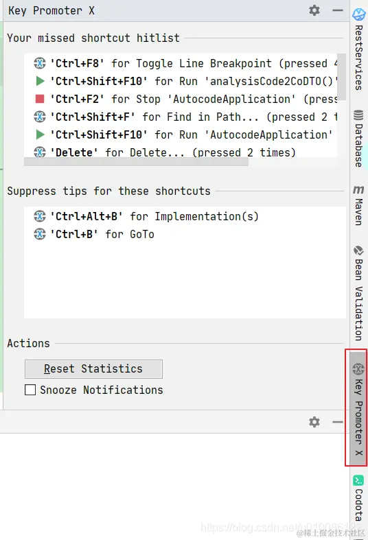368x540 pixels.
Task: Select 'Ctrl+B' for GoTo suppressed entry
Action: [x=185, y=234]
